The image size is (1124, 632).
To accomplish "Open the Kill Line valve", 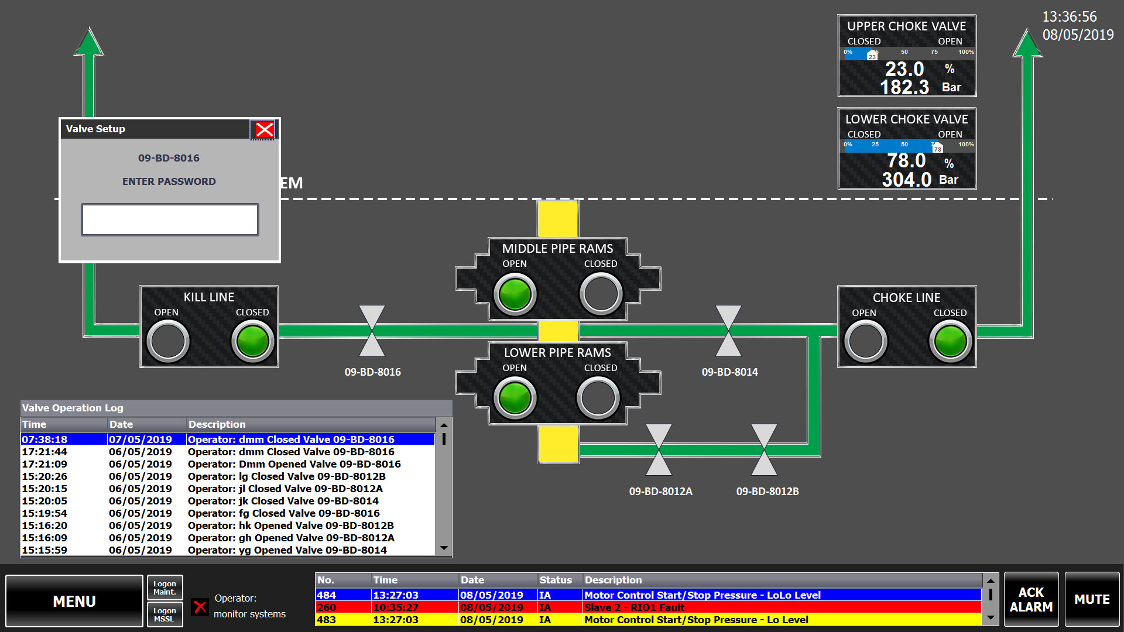I will click(167, 341).
